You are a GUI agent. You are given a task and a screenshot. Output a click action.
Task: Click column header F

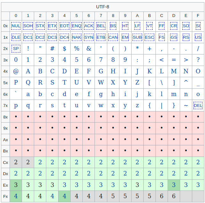click(198, 16)
